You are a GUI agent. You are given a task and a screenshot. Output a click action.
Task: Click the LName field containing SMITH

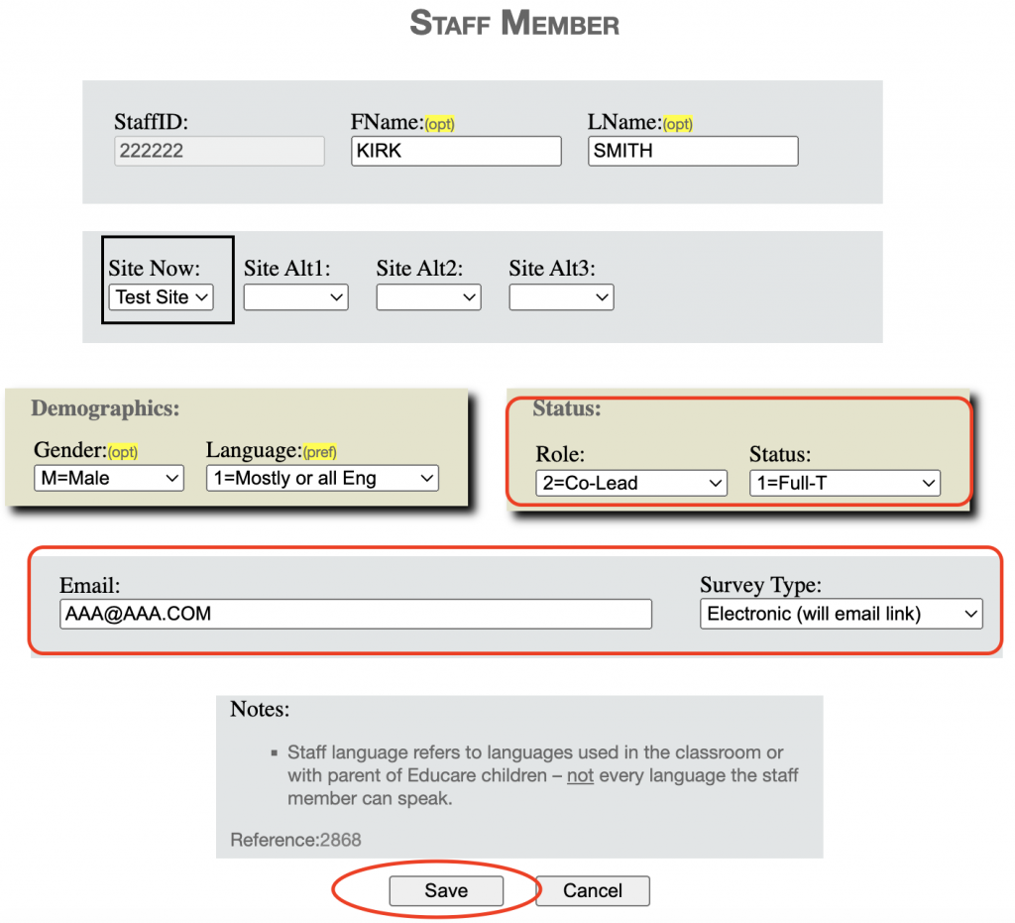693,151
